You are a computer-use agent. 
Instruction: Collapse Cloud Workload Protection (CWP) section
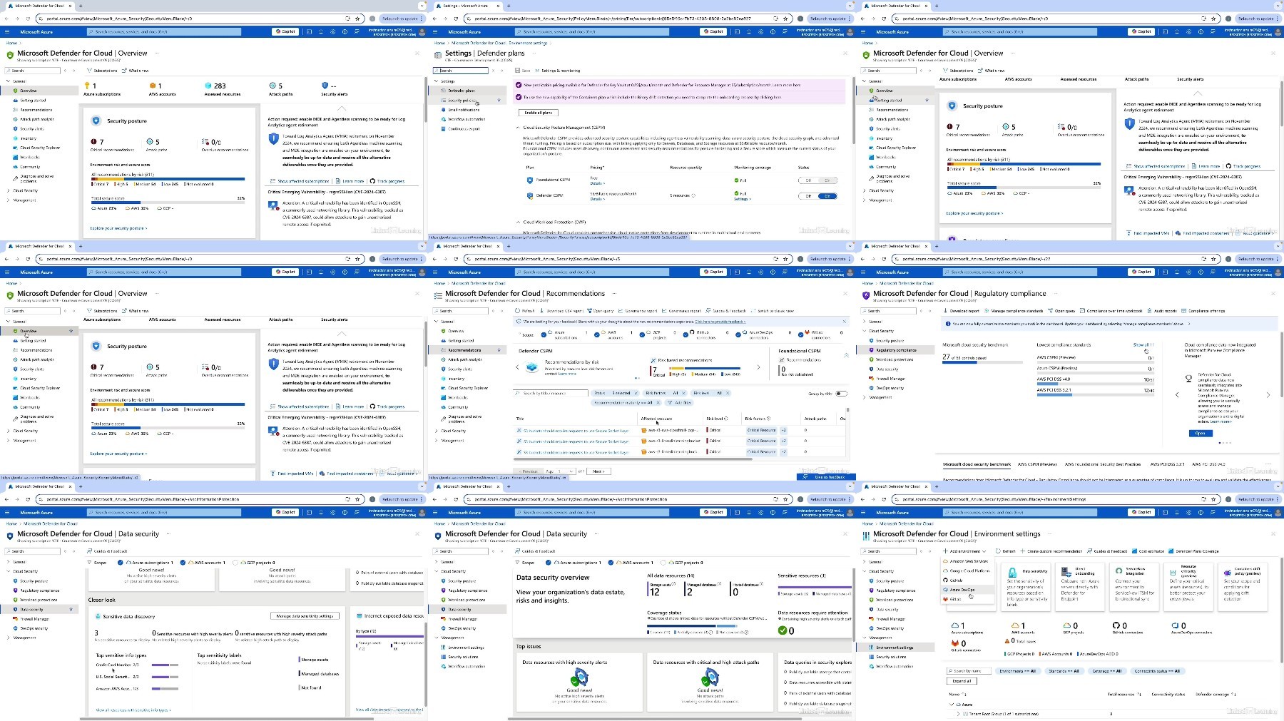[x=519, y=222]
